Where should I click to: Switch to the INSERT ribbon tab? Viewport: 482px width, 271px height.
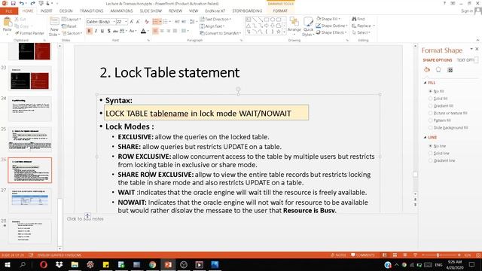click(47, 11)
